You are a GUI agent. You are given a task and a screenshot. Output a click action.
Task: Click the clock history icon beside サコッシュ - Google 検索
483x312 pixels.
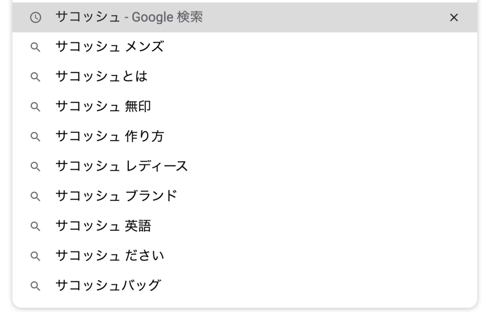click(x=35, y=17)
